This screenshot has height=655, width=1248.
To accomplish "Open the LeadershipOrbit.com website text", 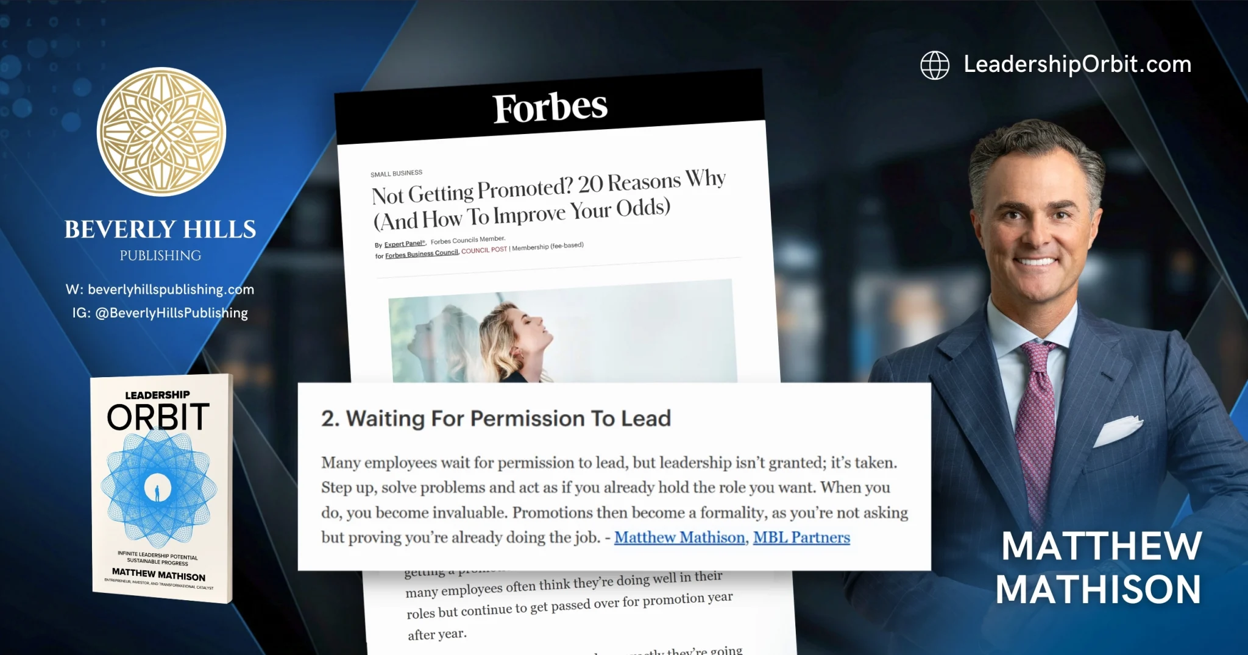I will click(x=1077, y=65).
